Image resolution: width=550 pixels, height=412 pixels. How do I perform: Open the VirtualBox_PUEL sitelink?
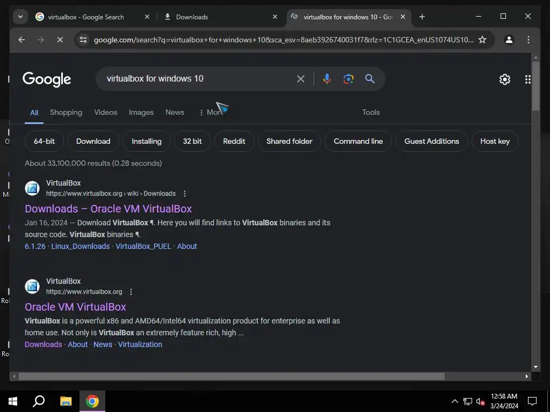pos(143,246)
